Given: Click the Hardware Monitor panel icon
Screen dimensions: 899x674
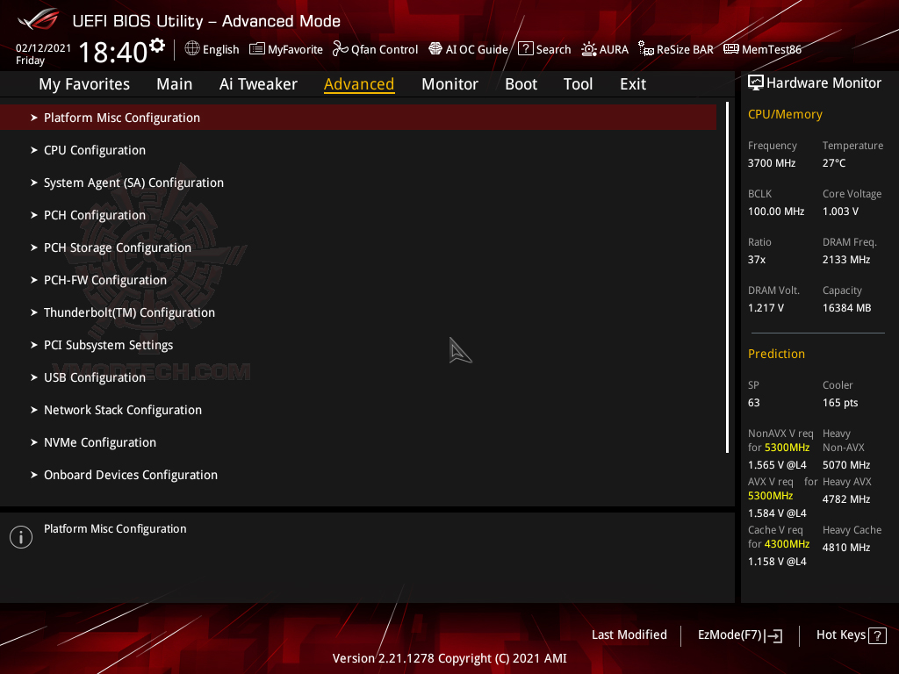Looking at the screenshot, I should pyautogui.click(x=756, y=82).
